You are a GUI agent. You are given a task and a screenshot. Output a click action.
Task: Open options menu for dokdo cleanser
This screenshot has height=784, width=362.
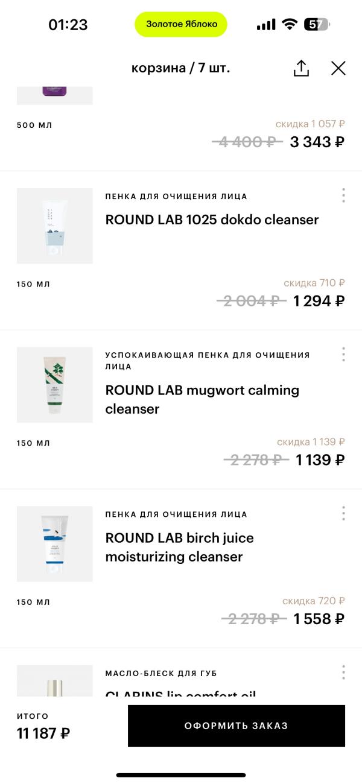pyautogui.click(x=343, y=195)
